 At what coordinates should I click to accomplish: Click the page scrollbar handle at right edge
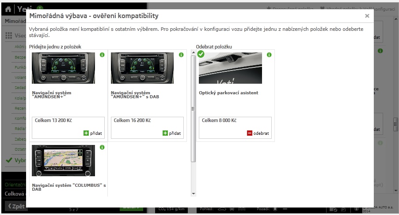pyautogui.click(x=396, y=124)
